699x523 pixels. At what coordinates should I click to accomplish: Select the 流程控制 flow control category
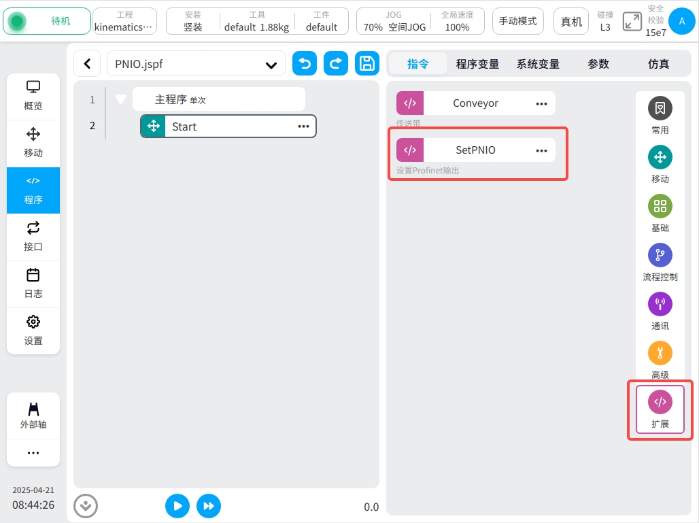pyautogui.click(x=660, y=261)
